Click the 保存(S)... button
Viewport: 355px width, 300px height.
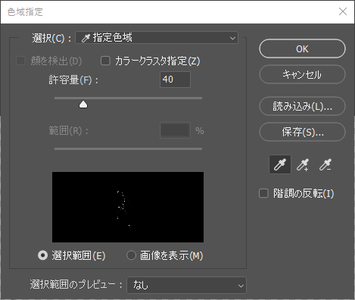coord(302,132)
